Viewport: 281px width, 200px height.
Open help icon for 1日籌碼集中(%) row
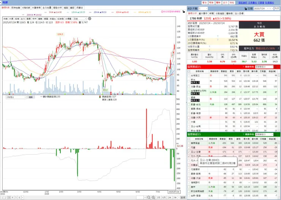click(x=218, y=40)
